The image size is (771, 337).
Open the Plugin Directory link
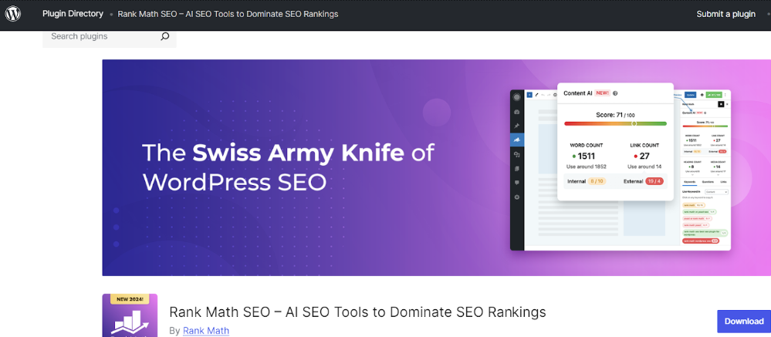click(73, 14)
